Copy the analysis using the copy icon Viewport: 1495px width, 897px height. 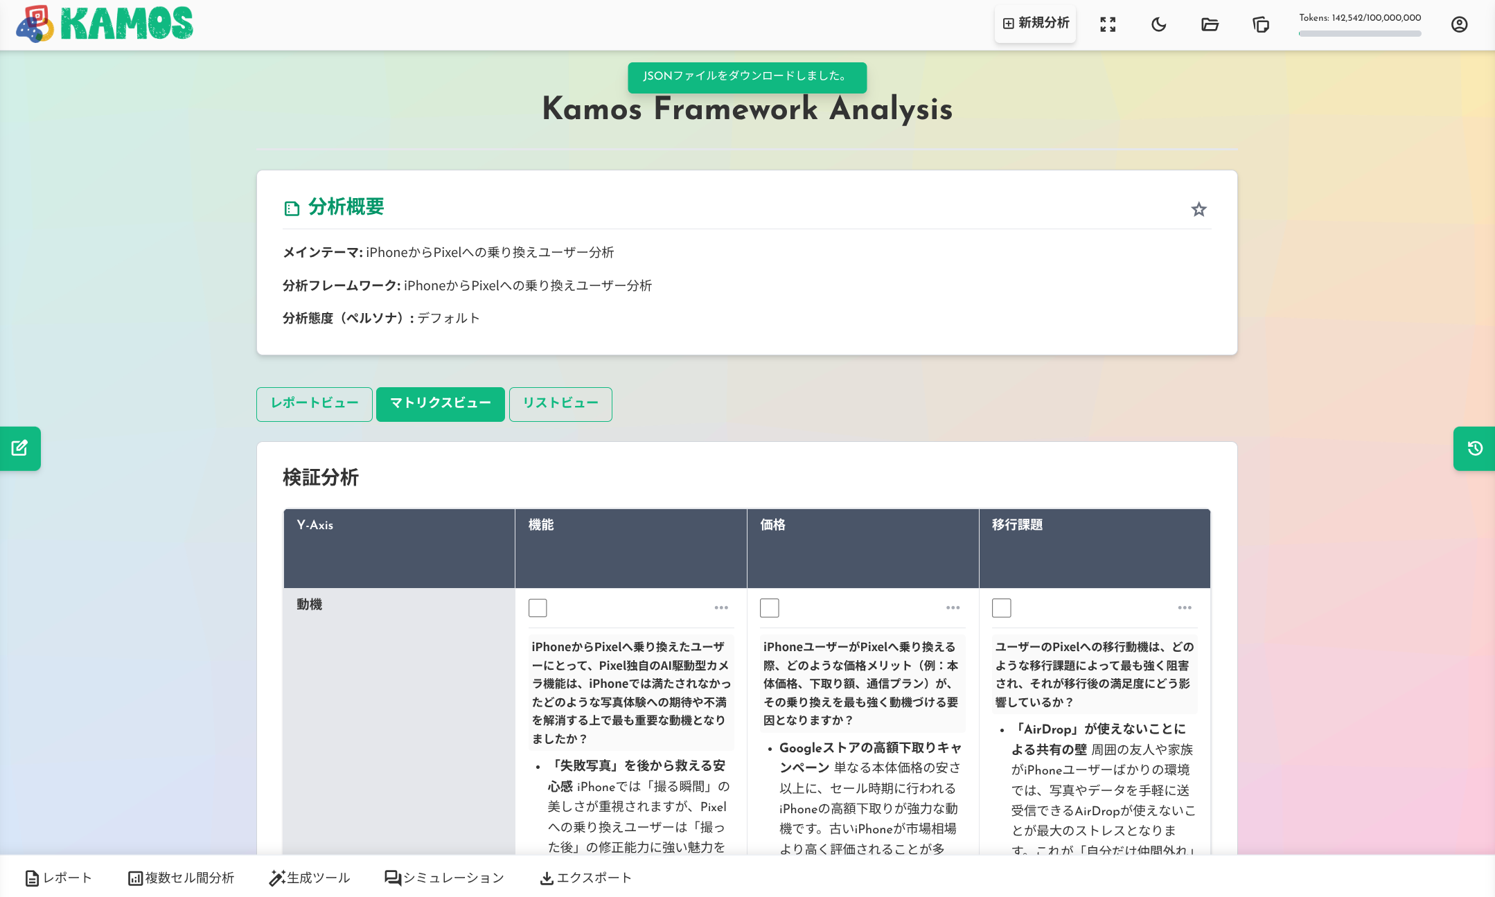click(x=1261, y=24)
